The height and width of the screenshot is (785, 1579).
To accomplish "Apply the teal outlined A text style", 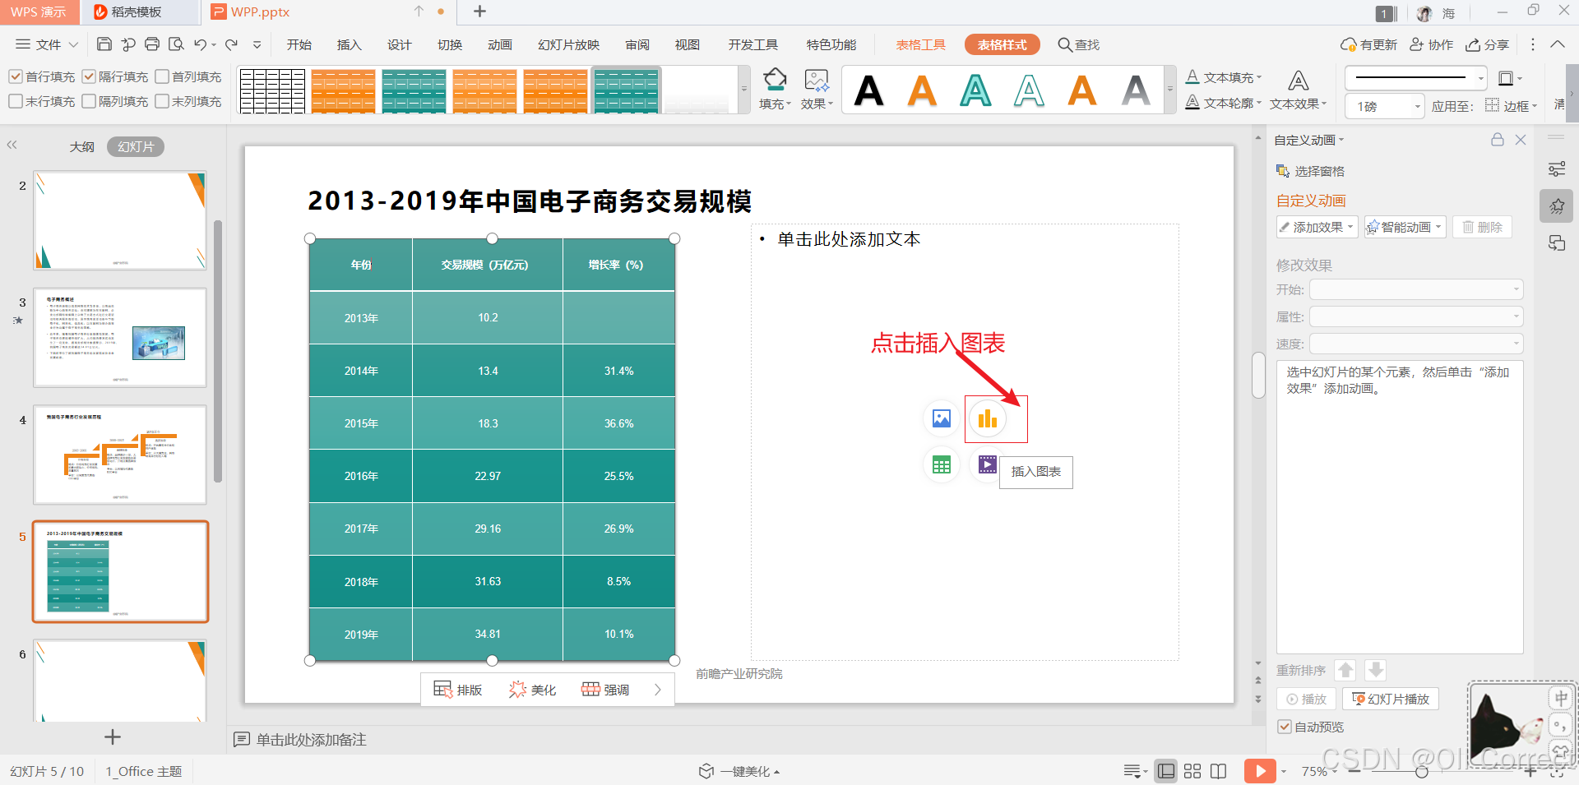I will [x=975, y=90].
